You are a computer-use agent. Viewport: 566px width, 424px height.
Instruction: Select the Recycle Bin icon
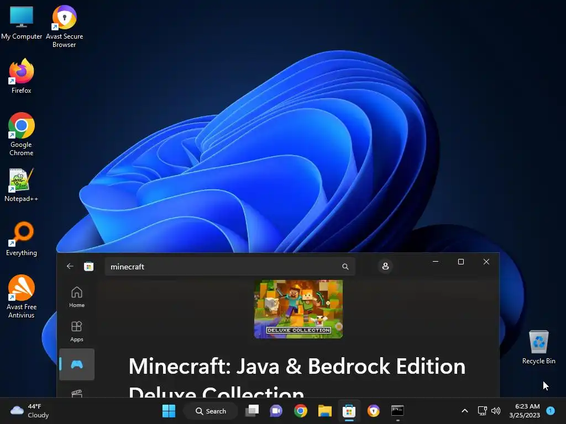[x=538, y=347]
